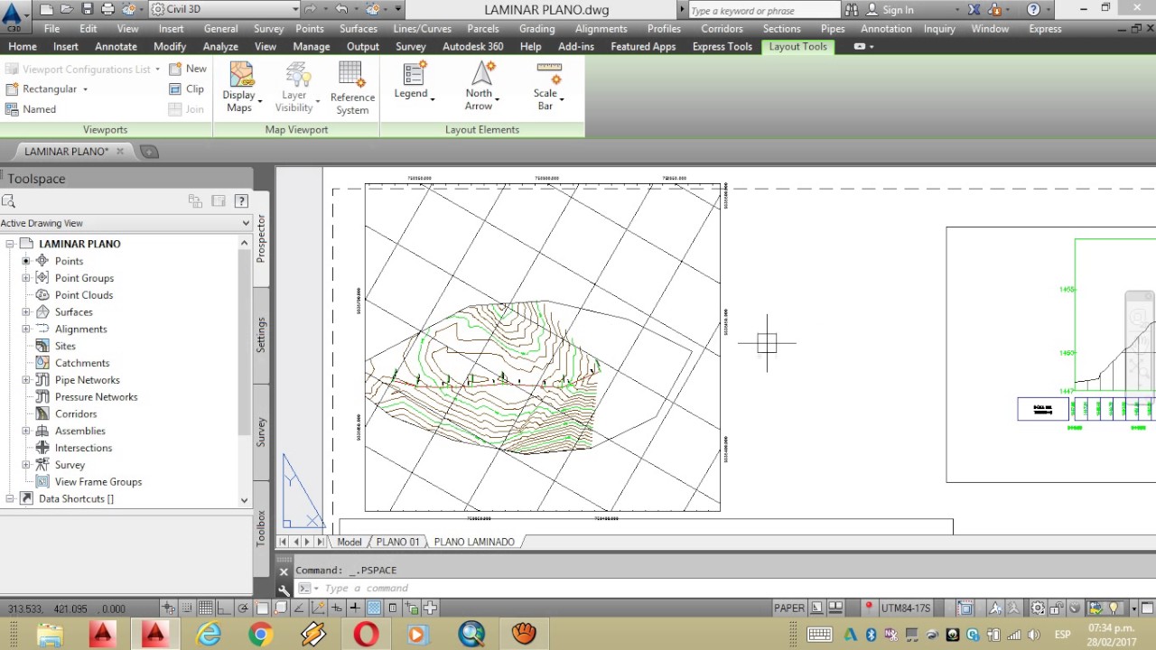Viewport: 1156px width, 650px height.
Task: Toggle Quick Properties in the status bar
Action: pos(393,608)
